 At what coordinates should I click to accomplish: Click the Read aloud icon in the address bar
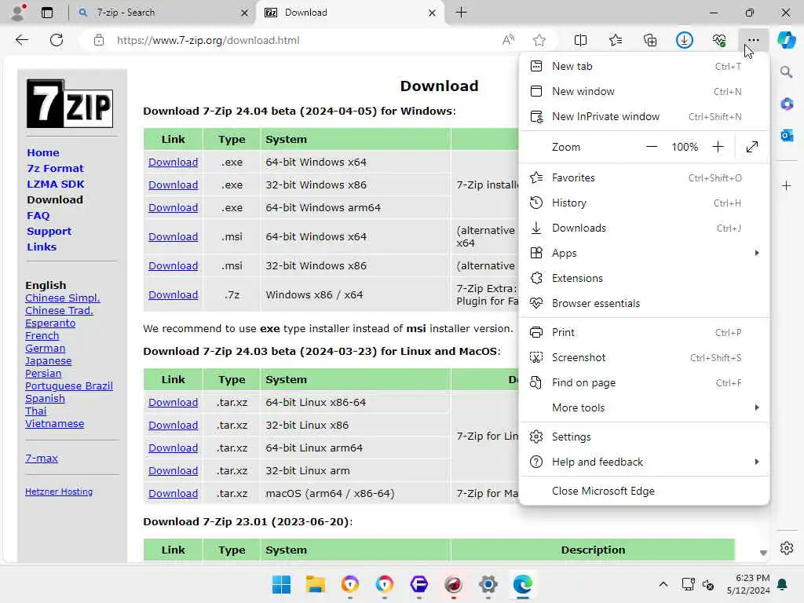(x=508, y=40)
